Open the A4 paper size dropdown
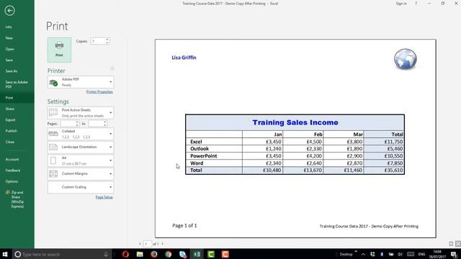This screenshot has width=461, height=259. click(x=81, y=160)
